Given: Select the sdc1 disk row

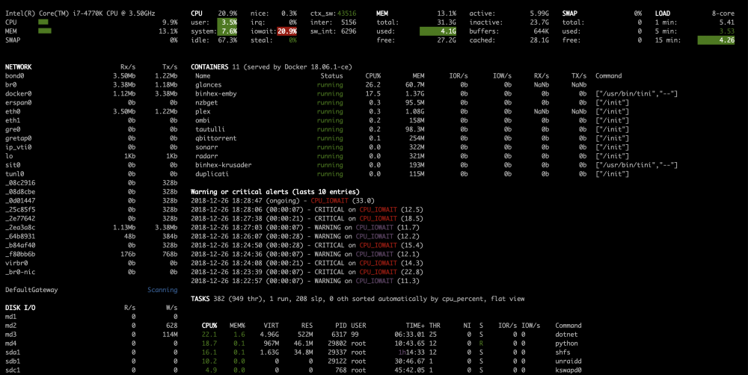Looking at the screenshot, I should pos(91,371).
